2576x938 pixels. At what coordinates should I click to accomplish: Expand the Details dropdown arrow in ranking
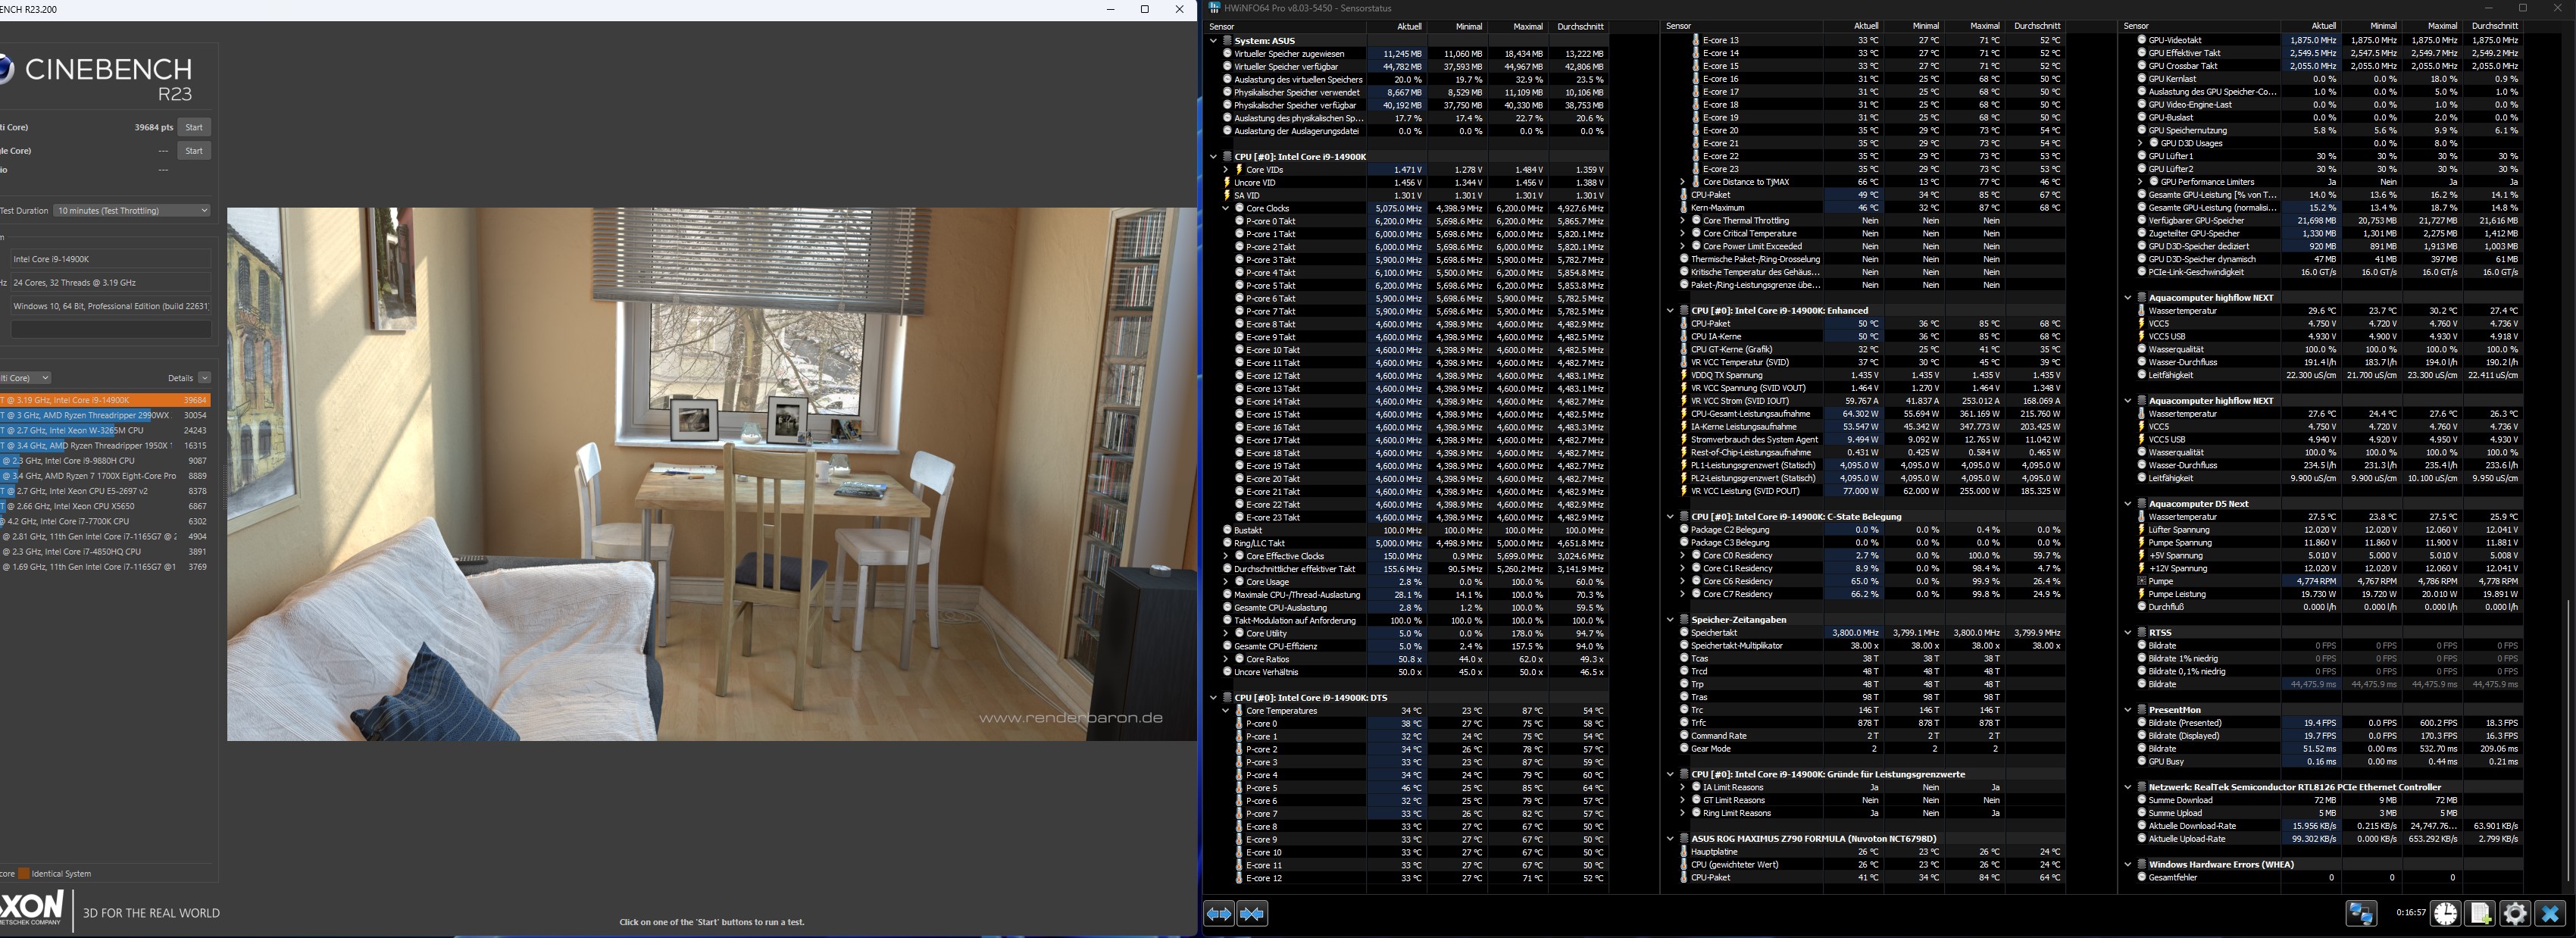(x=204, y=378)
